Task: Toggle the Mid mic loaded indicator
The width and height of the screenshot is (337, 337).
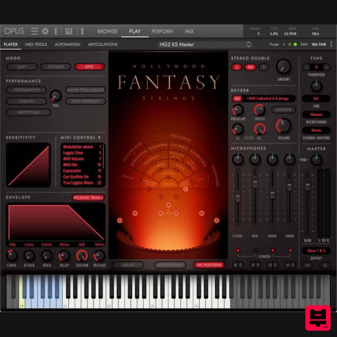Action: 255,250
